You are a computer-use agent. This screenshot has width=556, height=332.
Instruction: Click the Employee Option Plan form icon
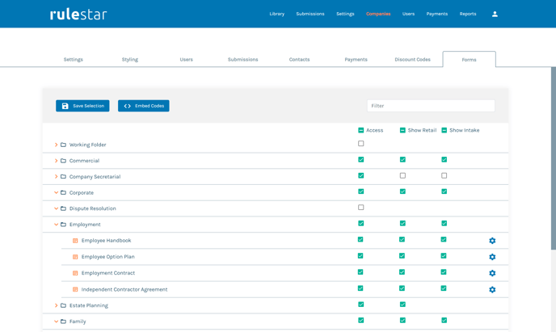[75, 257]
